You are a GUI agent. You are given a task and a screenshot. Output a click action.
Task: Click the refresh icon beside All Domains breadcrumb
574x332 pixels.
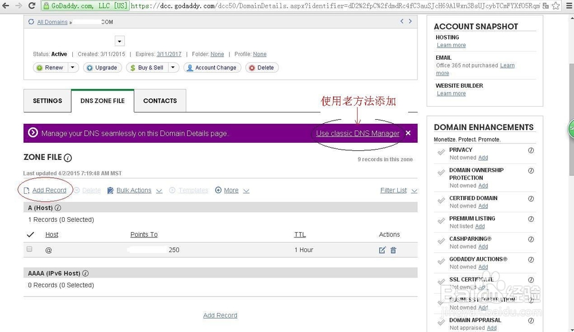coord(31,22)
